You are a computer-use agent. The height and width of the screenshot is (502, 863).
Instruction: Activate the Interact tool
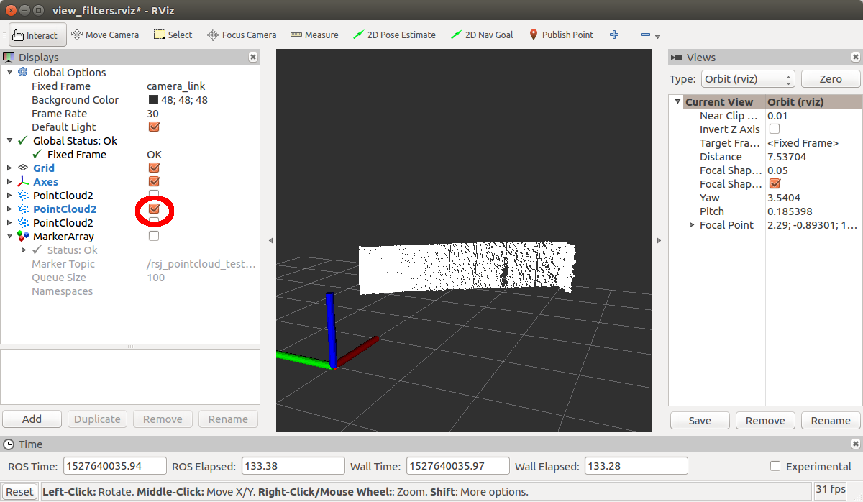[x=37, y=35]
